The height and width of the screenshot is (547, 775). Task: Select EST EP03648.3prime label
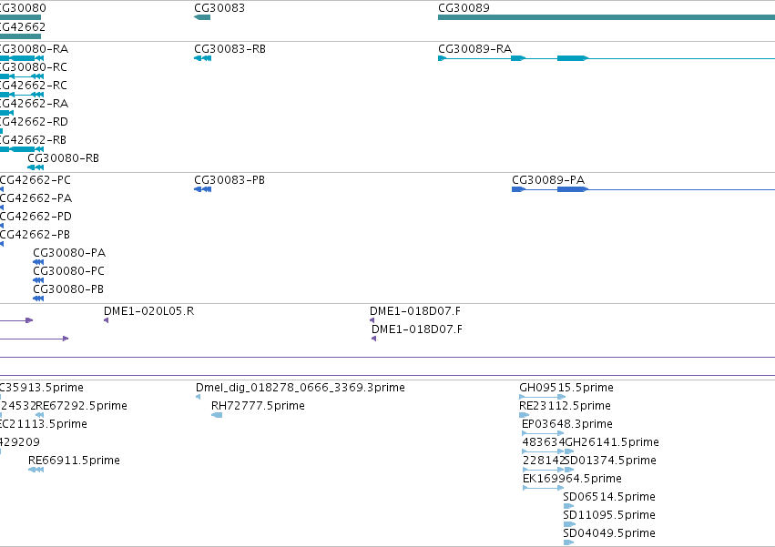click(567, 424)
